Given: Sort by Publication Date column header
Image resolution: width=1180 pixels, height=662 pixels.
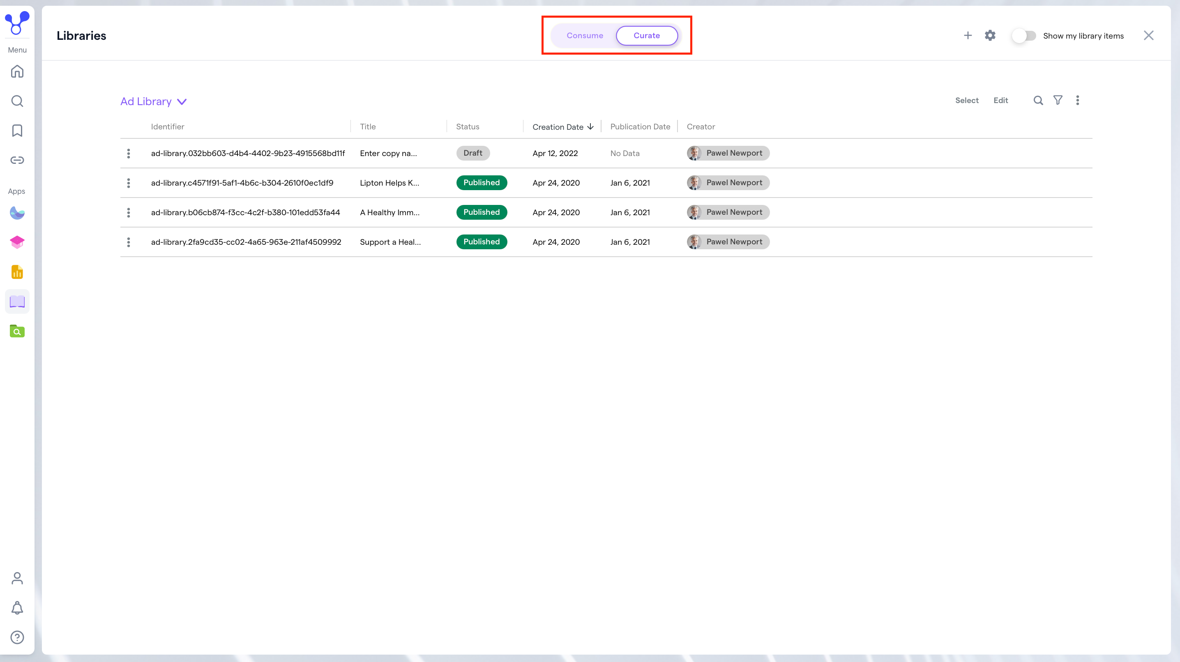Looking at the screenshot, I should coord(641,127).
